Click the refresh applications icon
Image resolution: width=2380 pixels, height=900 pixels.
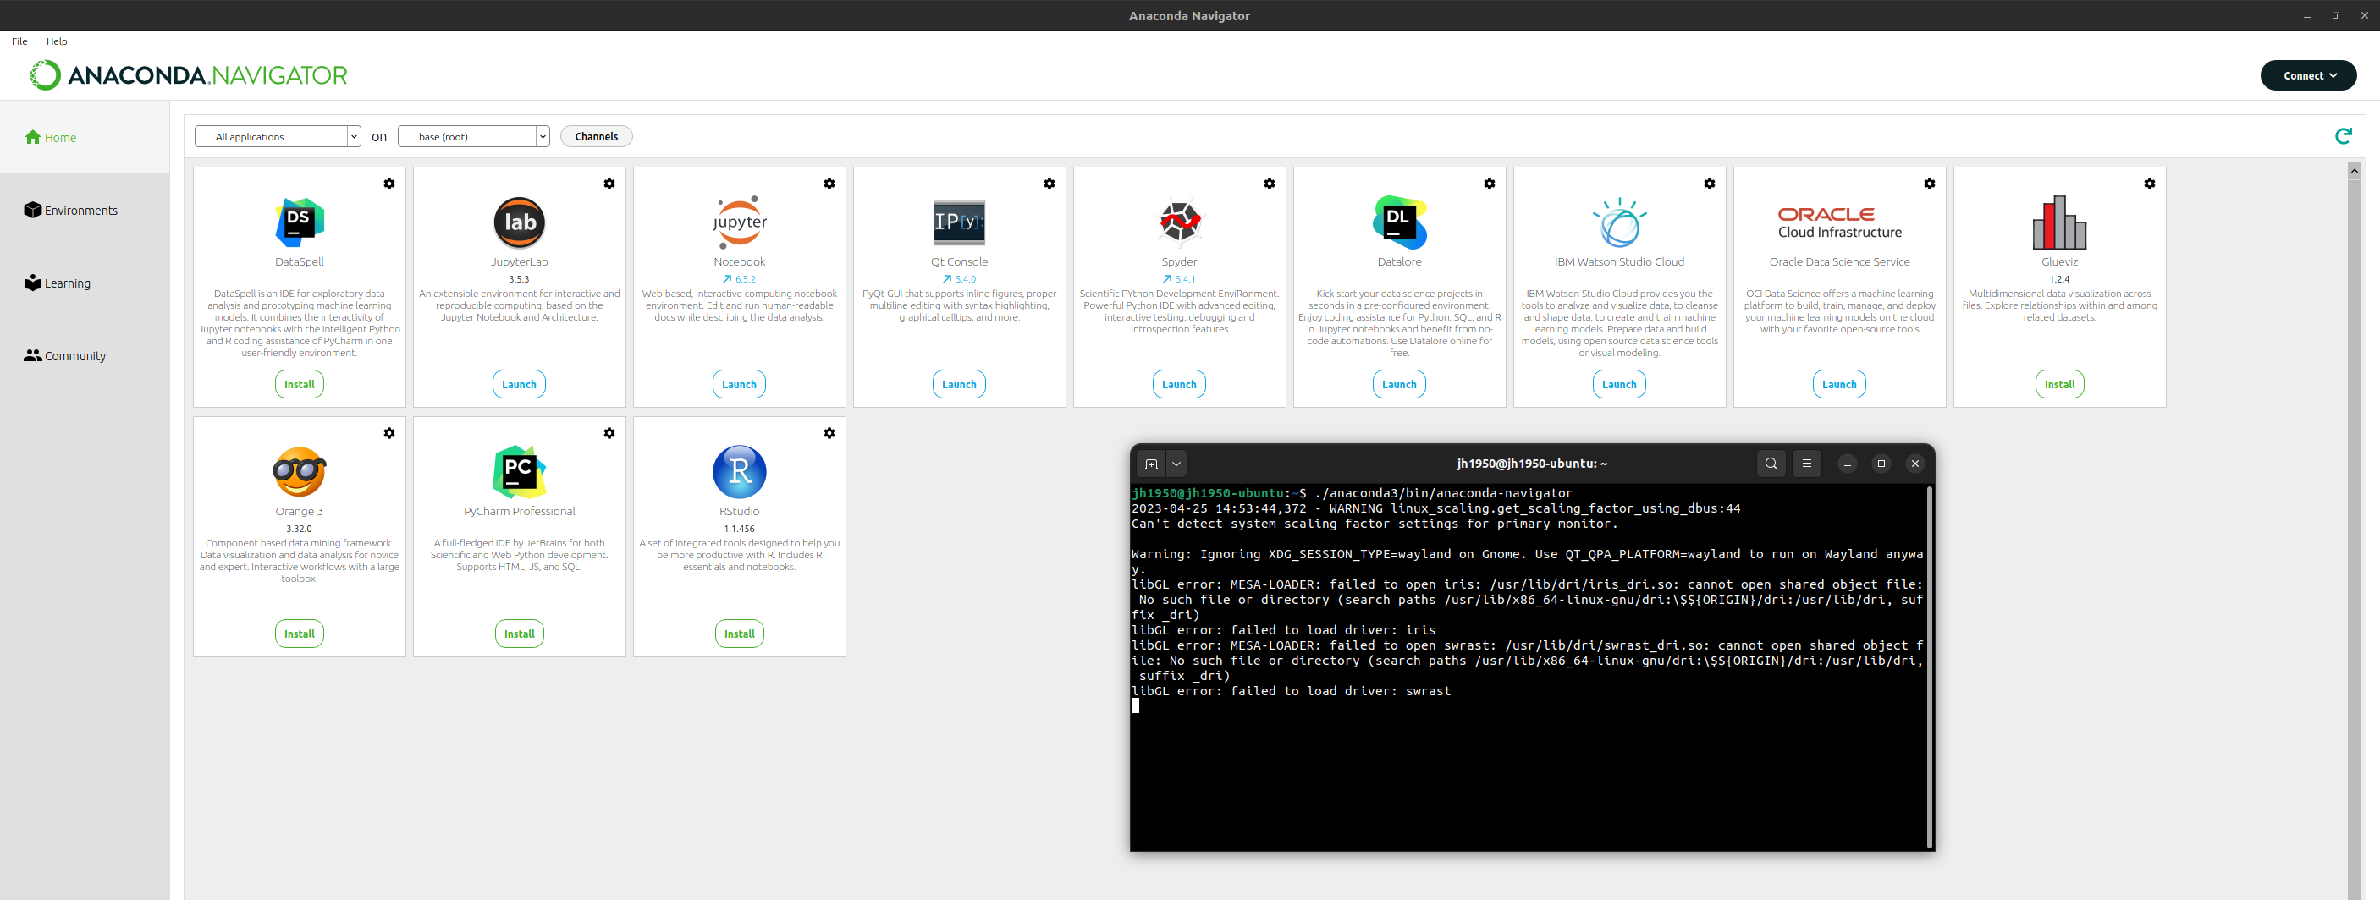point(2343,135)
